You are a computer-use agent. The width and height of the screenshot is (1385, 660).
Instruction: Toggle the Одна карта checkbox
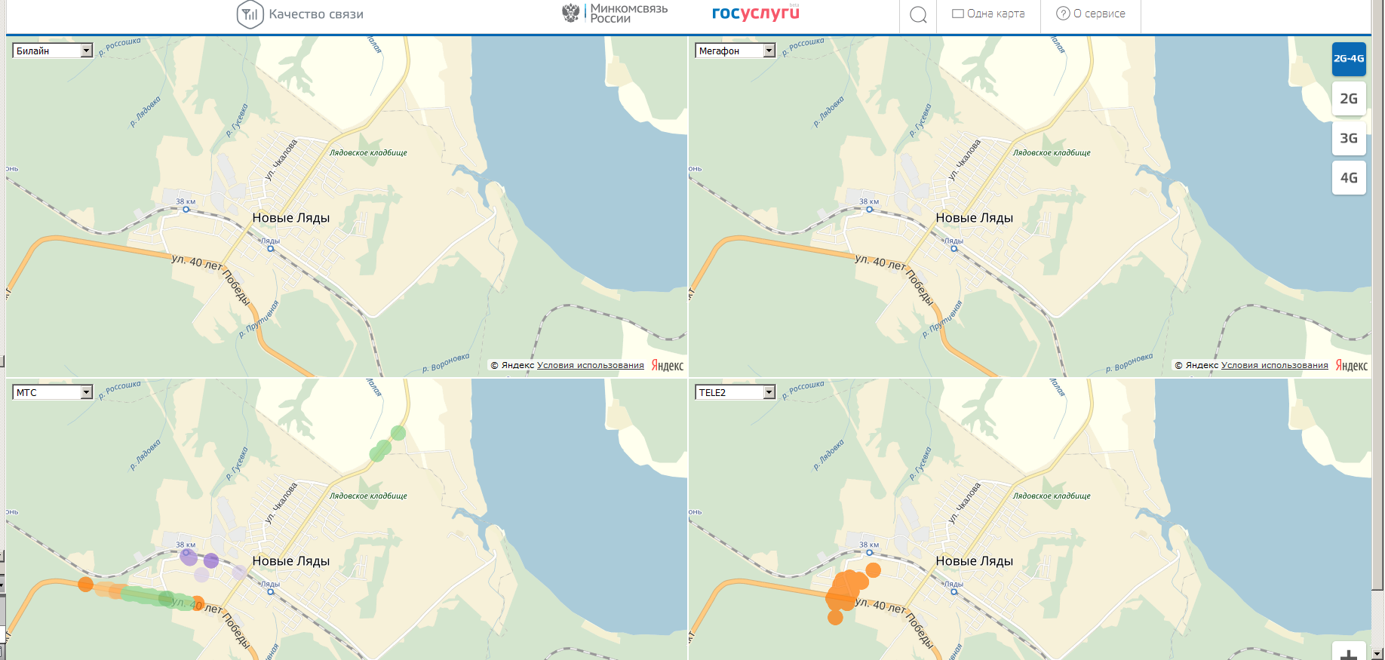pos(958,14)
